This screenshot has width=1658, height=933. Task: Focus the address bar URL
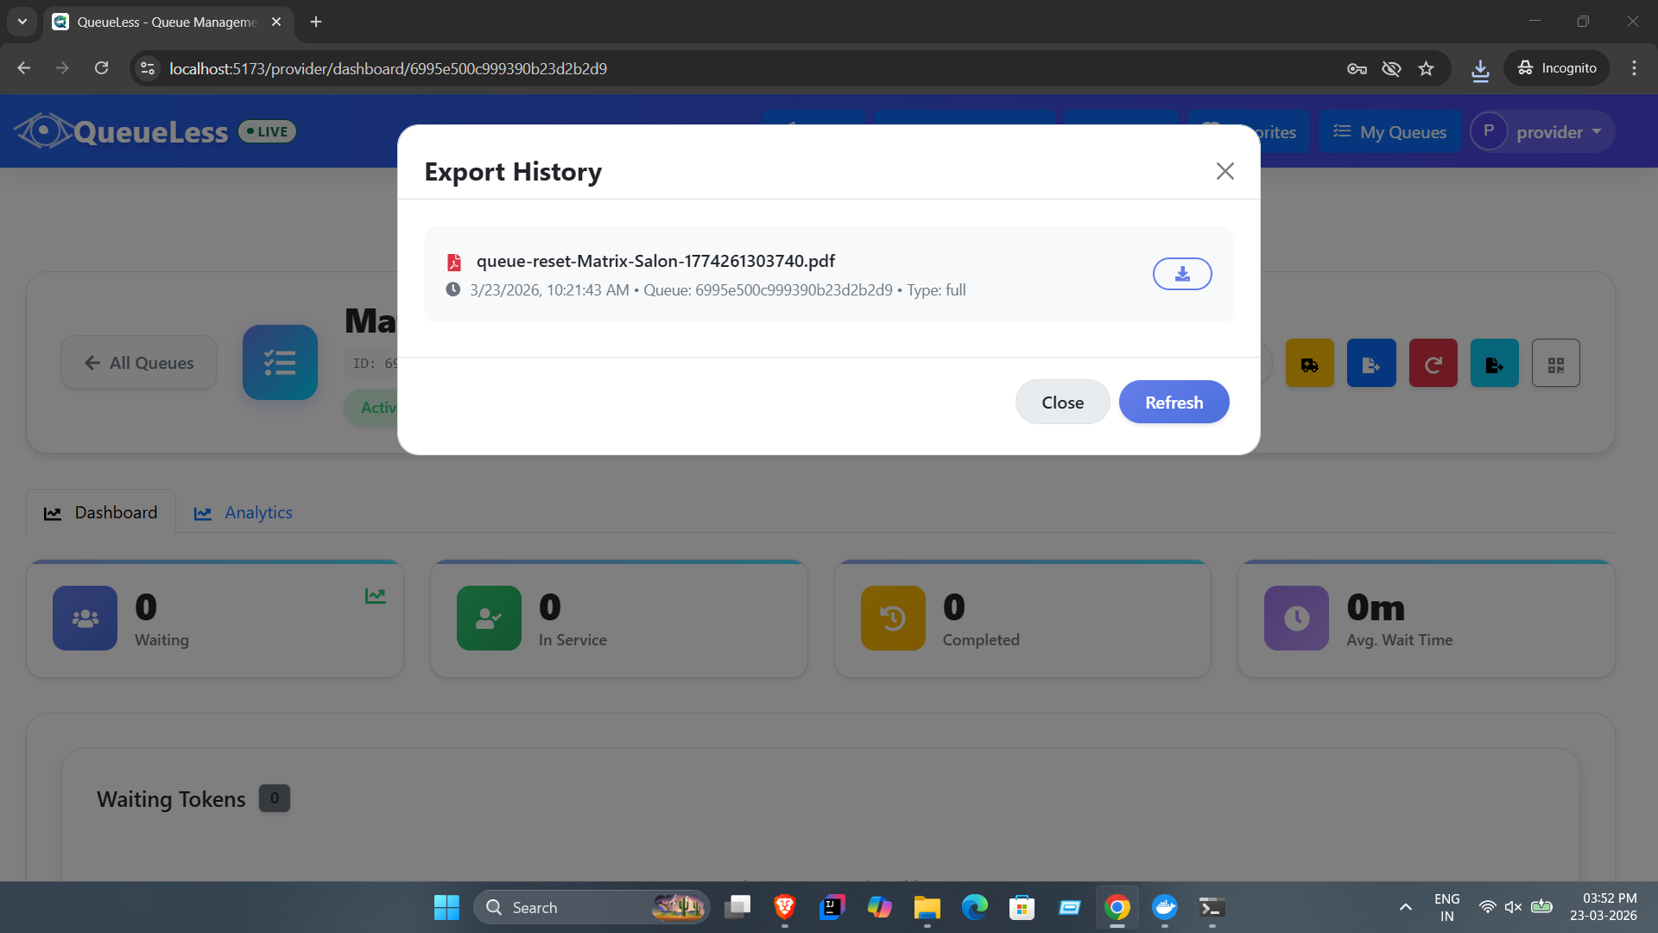(x=389, y=68)
